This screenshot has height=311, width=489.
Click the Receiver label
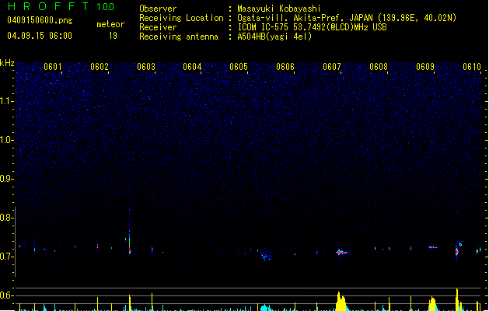coord(158,27)
